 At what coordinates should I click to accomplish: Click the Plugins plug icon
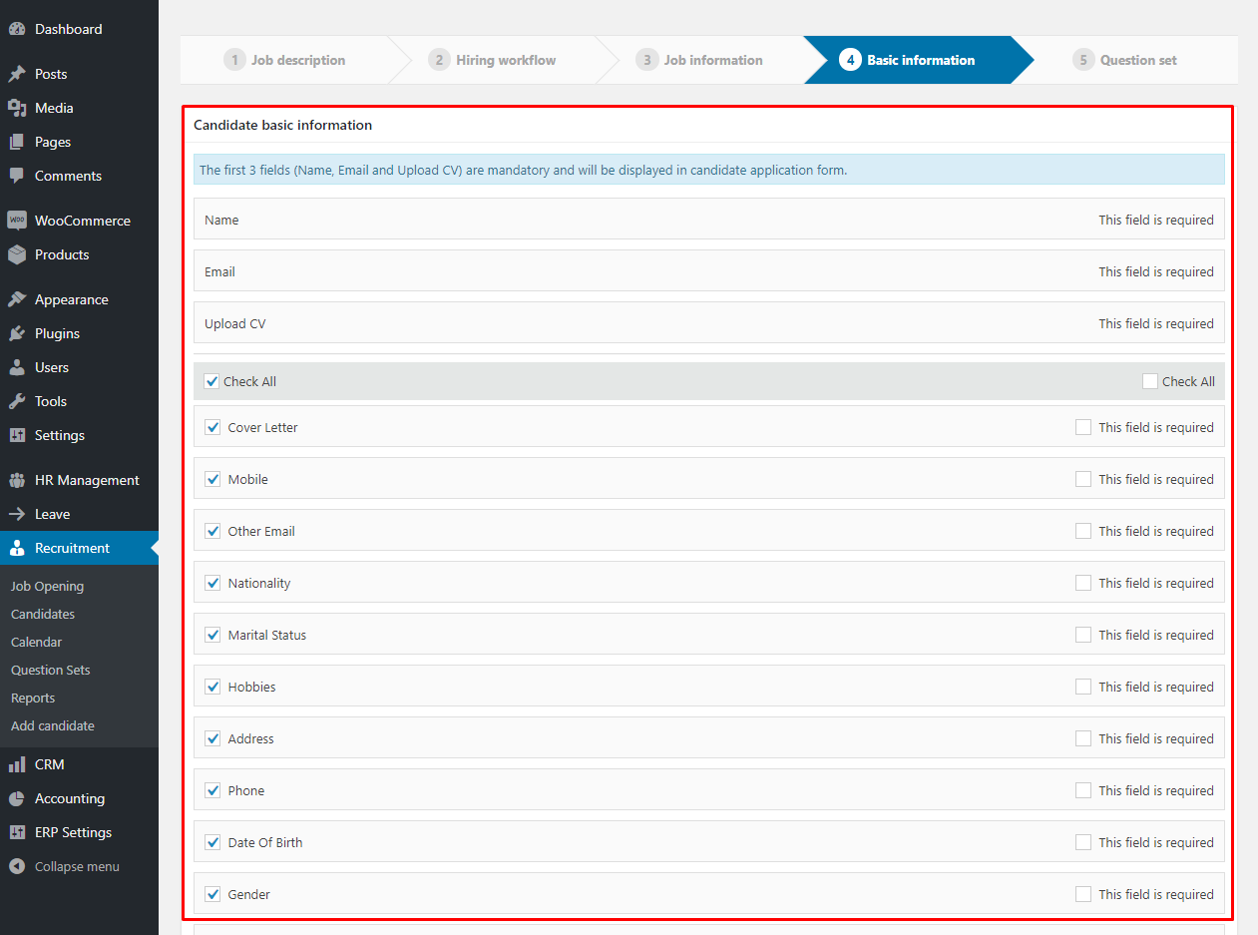click(x=17, y=333)
